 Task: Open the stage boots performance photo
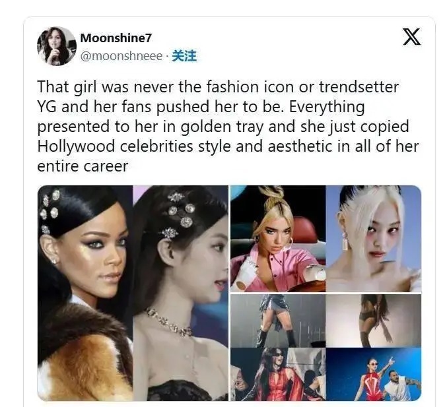point(278,321)
